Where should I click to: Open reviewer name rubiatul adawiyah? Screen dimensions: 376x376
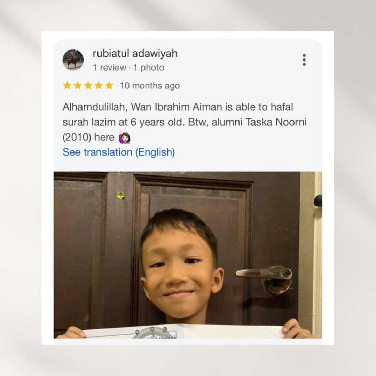coord(135,53)
